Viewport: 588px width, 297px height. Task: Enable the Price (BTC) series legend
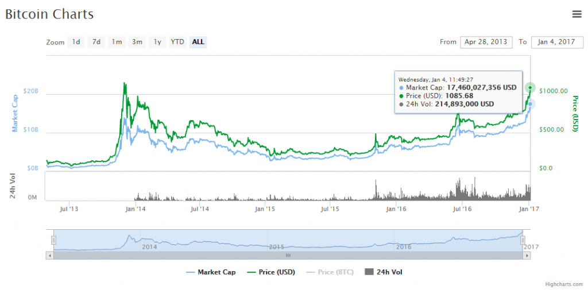(x=330, y=272)
